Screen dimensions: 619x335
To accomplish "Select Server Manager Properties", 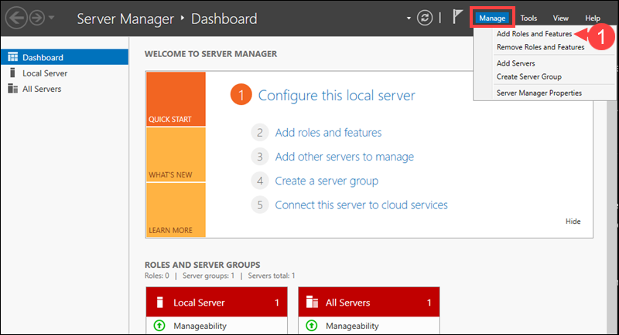I will coord(539,93).
